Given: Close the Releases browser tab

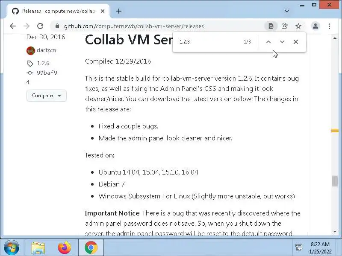Looking at the screenshot, I should (103, 11).
